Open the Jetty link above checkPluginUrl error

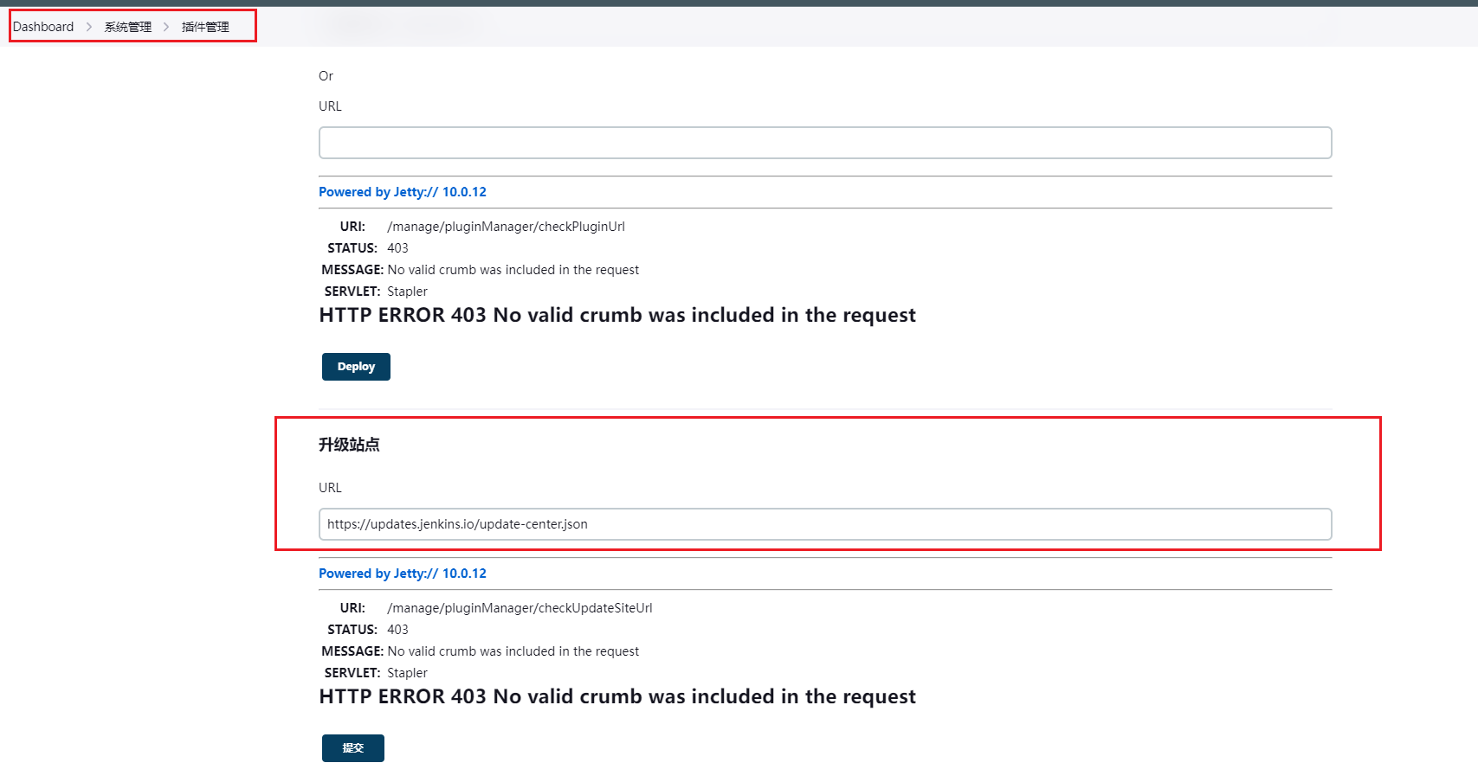tap(403, 192)
